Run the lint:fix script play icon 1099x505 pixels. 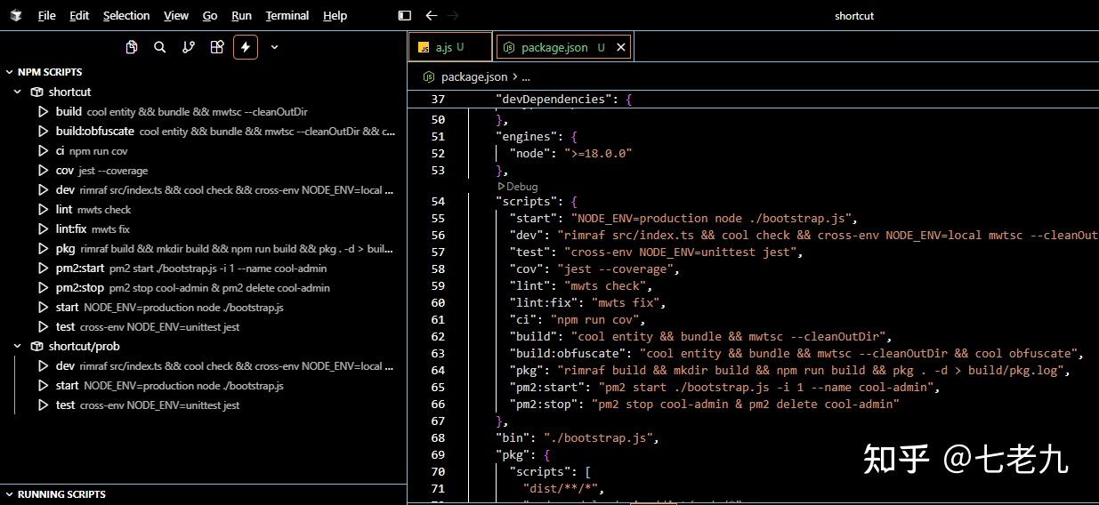[43, 229]
